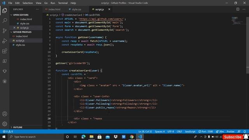The height and width of the screenshot is (140, 249).
Task: Open style.css in Github Profiles folder
Action: 20,45
